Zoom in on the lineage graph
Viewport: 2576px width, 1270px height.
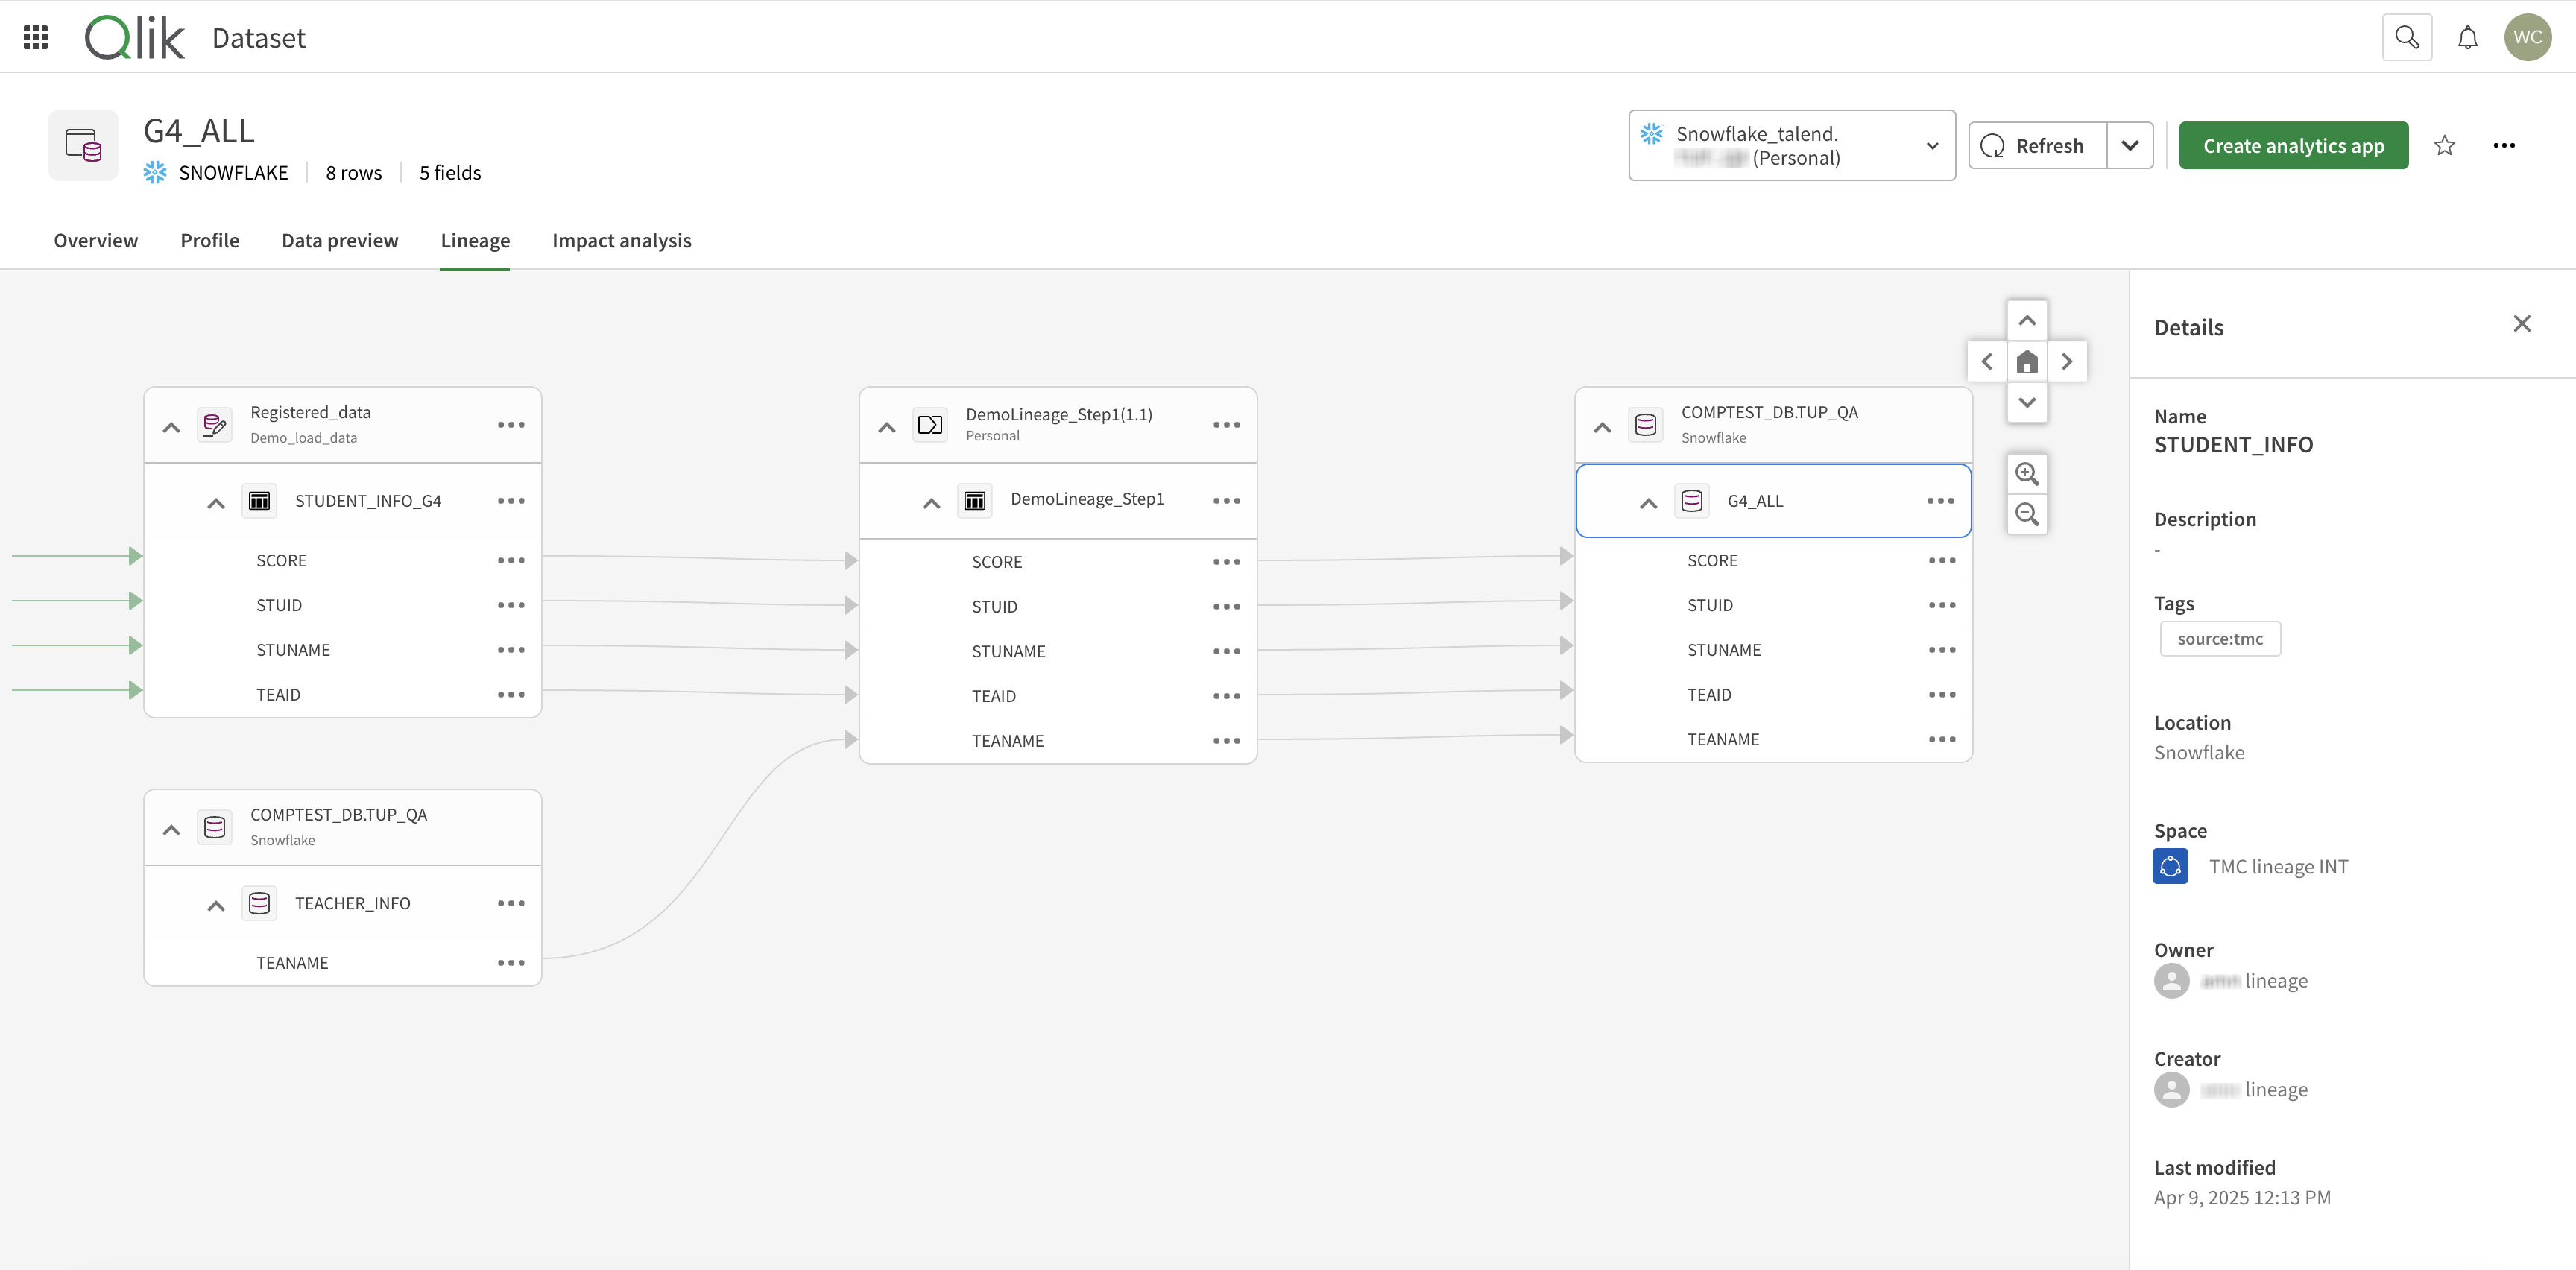[x=2027, y=473]
